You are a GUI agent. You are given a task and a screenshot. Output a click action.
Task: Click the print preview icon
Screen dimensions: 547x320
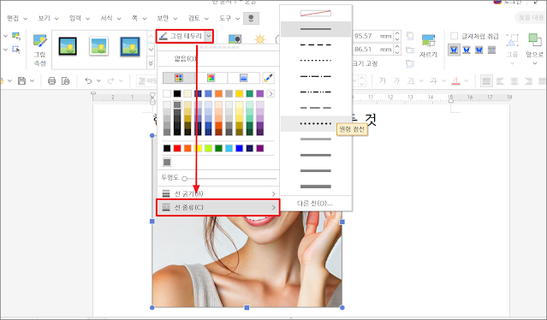click(x=66, y=81)
